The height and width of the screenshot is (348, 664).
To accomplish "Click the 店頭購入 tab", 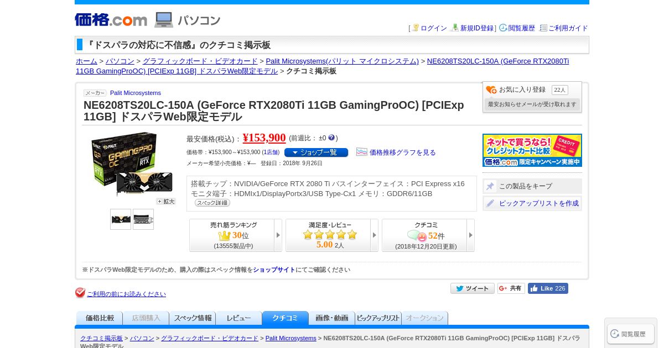I will click(x=146, y=318).
